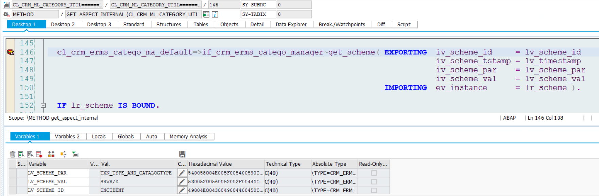This screenshot has width=599, height=196.
Task: Click the navigate-to-source icon after the method name
Action: [206, 14]
